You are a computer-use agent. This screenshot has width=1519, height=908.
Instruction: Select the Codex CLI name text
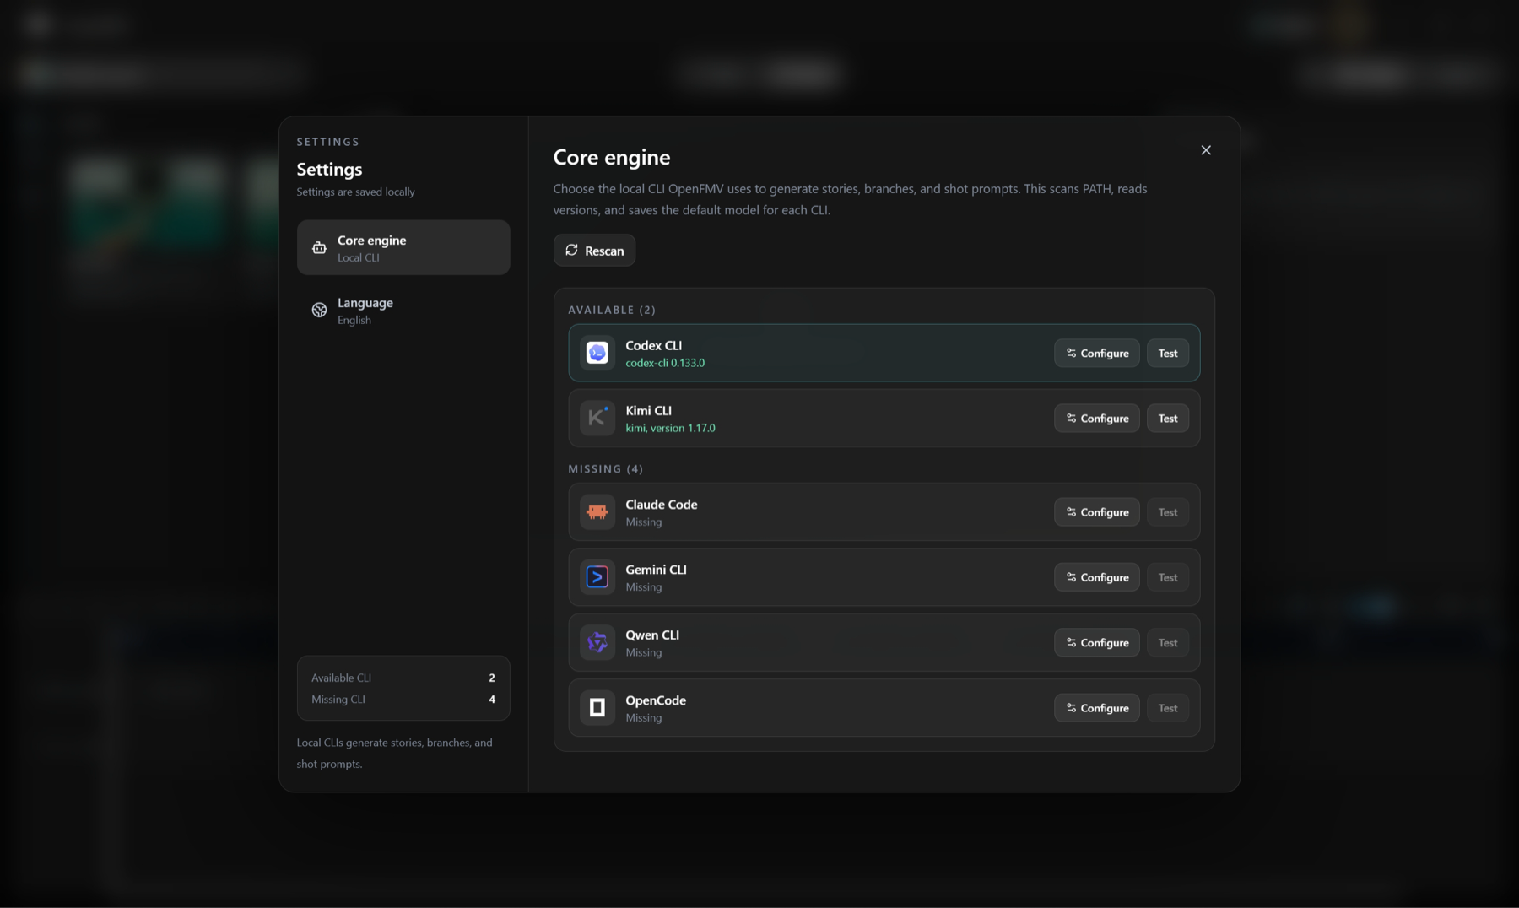pos(653,345)
